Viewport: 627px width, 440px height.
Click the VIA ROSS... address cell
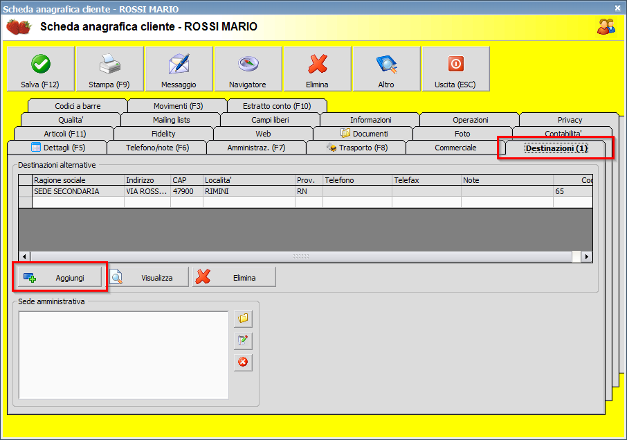pos(147,191)
